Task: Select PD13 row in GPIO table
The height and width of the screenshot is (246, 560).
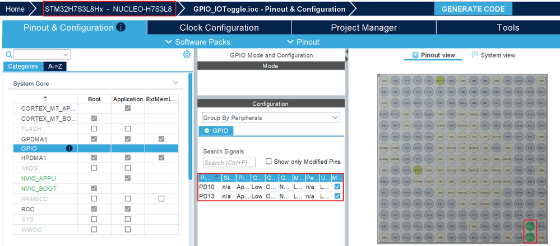Action: coord(271,196)
